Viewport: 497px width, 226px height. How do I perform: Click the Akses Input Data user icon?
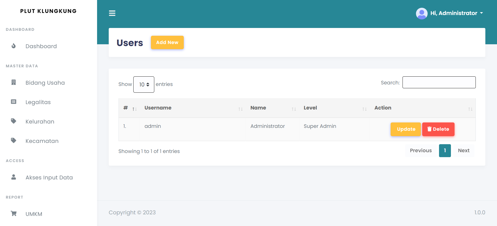(x=14, y=177)
